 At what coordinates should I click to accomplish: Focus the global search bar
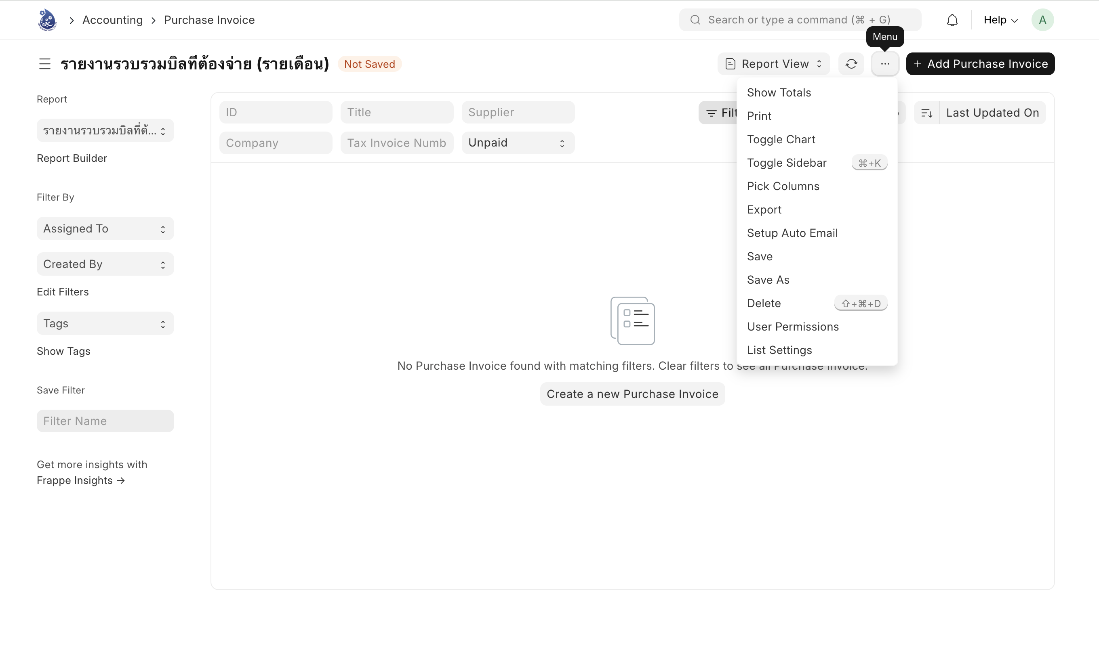point(800,20)
